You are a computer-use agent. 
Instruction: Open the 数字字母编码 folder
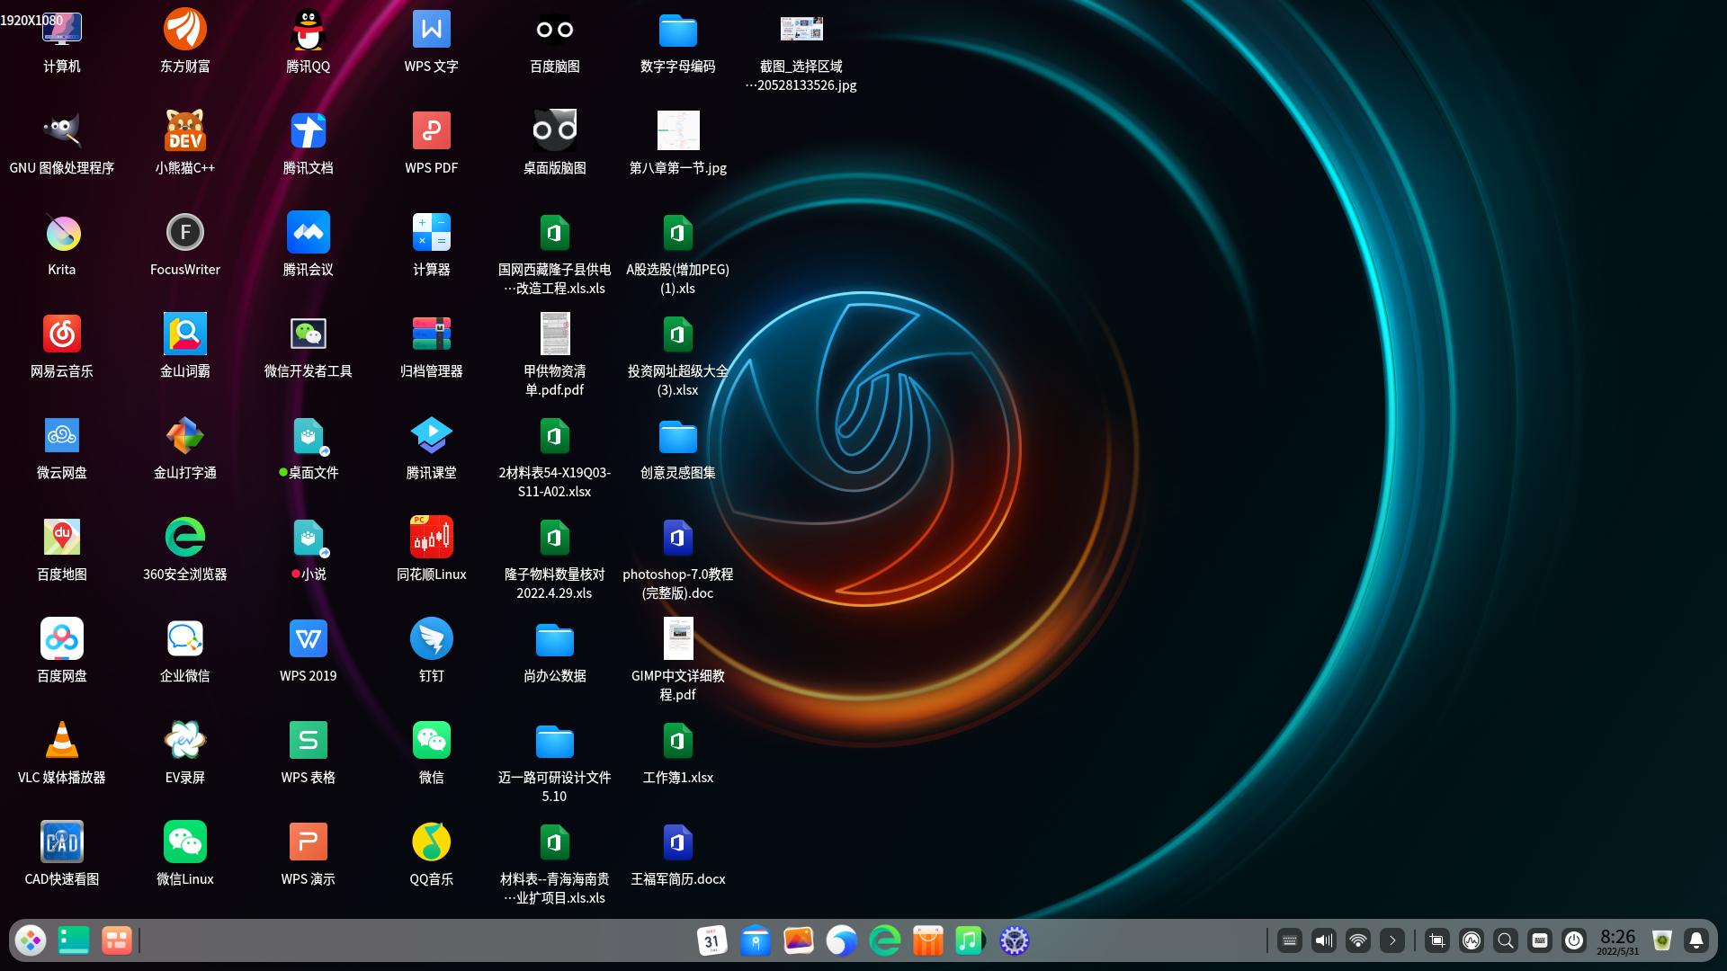pos(679,29)
